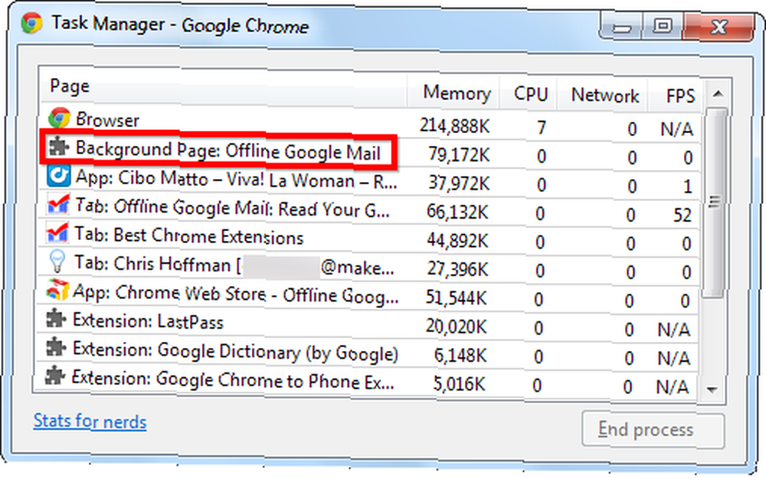Select the Tab: Chris Hoffman row
The width and height of the screenshot is (766, 478).
(368, 266)
